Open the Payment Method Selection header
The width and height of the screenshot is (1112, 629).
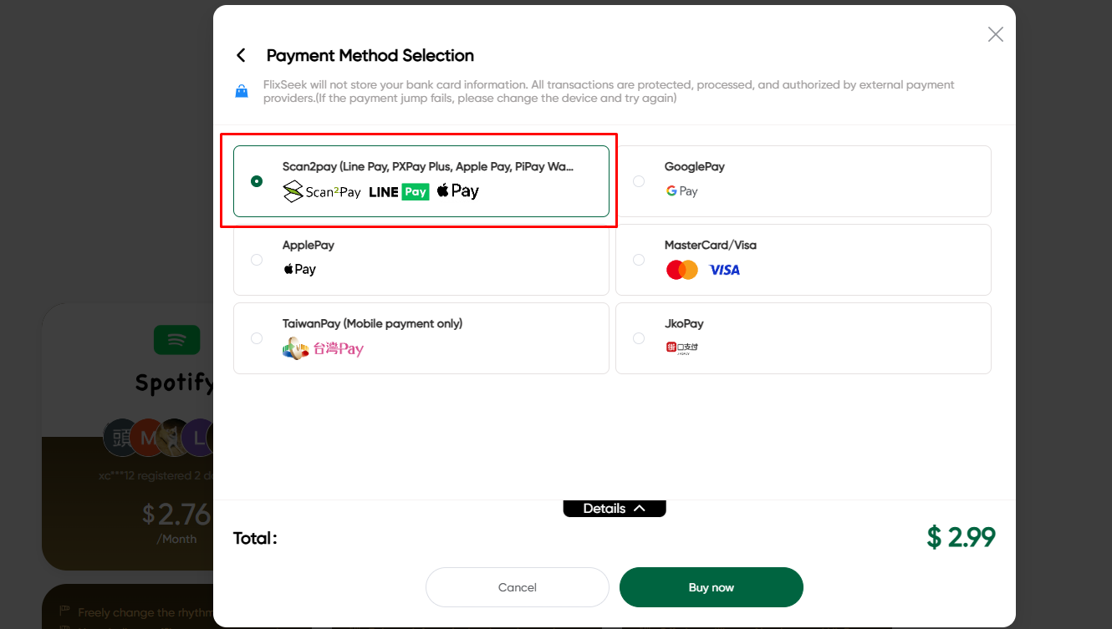[x=370, y=55]
